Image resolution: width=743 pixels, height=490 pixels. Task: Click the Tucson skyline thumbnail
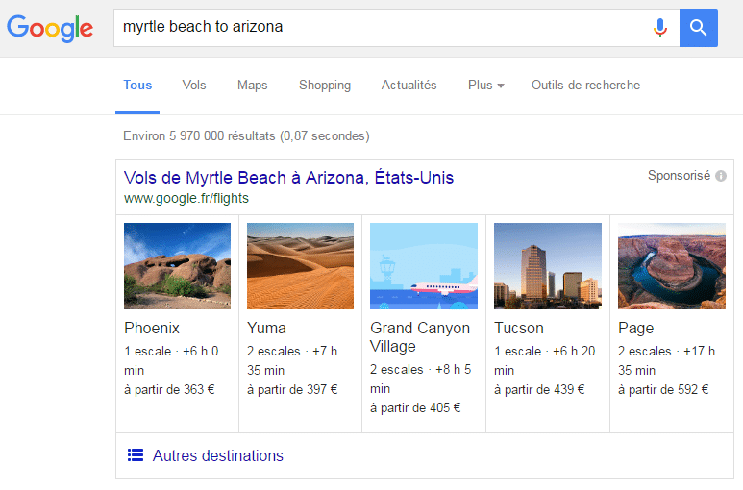click(x=548, y=266)
